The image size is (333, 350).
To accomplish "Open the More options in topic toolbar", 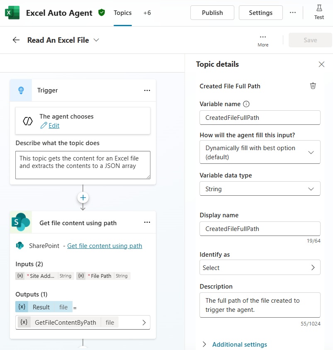I will tap(263, 40).
